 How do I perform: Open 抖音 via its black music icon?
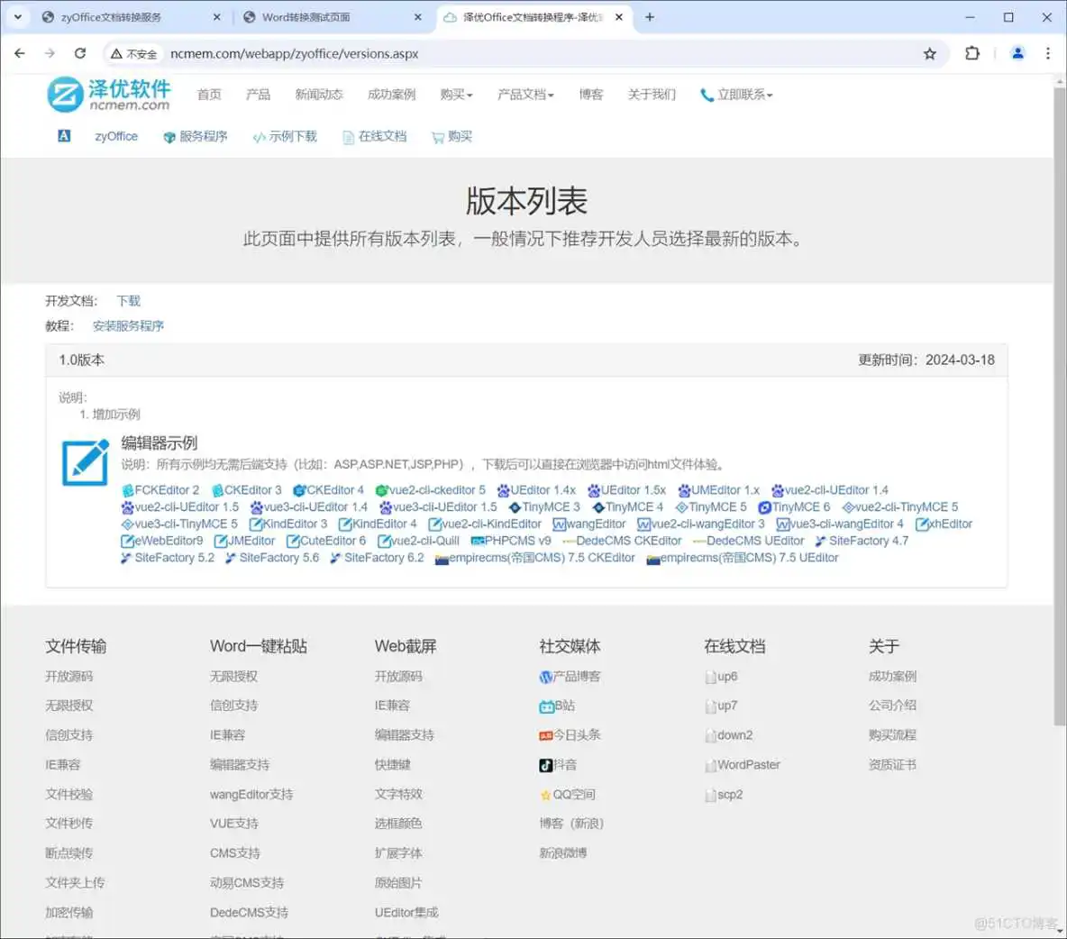545,764
